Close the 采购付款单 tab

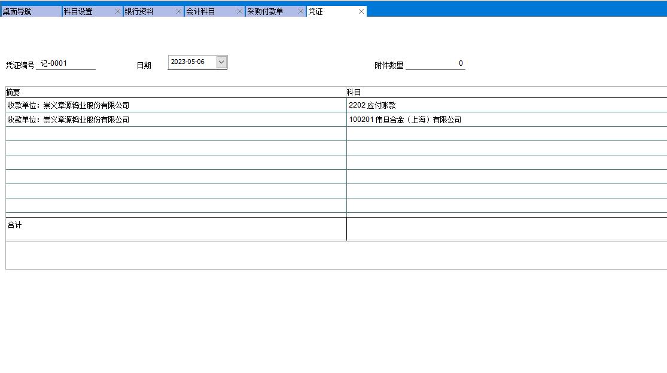point(301,11)
